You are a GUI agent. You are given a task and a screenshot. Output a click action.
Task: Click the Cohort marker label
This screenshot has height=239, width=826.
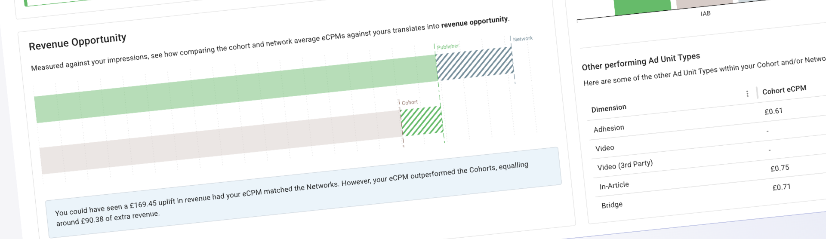point(409,102)
